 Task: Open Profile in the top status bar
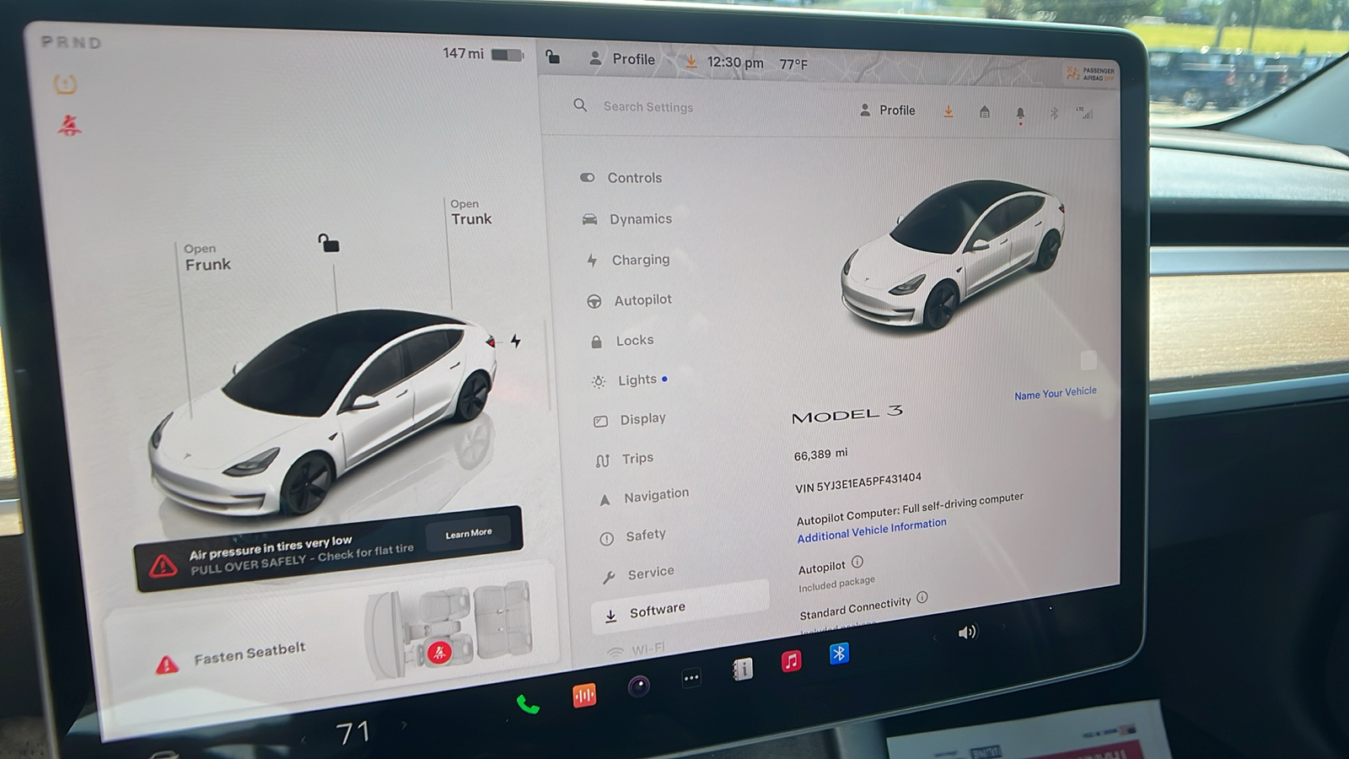[x=621, y=59]
